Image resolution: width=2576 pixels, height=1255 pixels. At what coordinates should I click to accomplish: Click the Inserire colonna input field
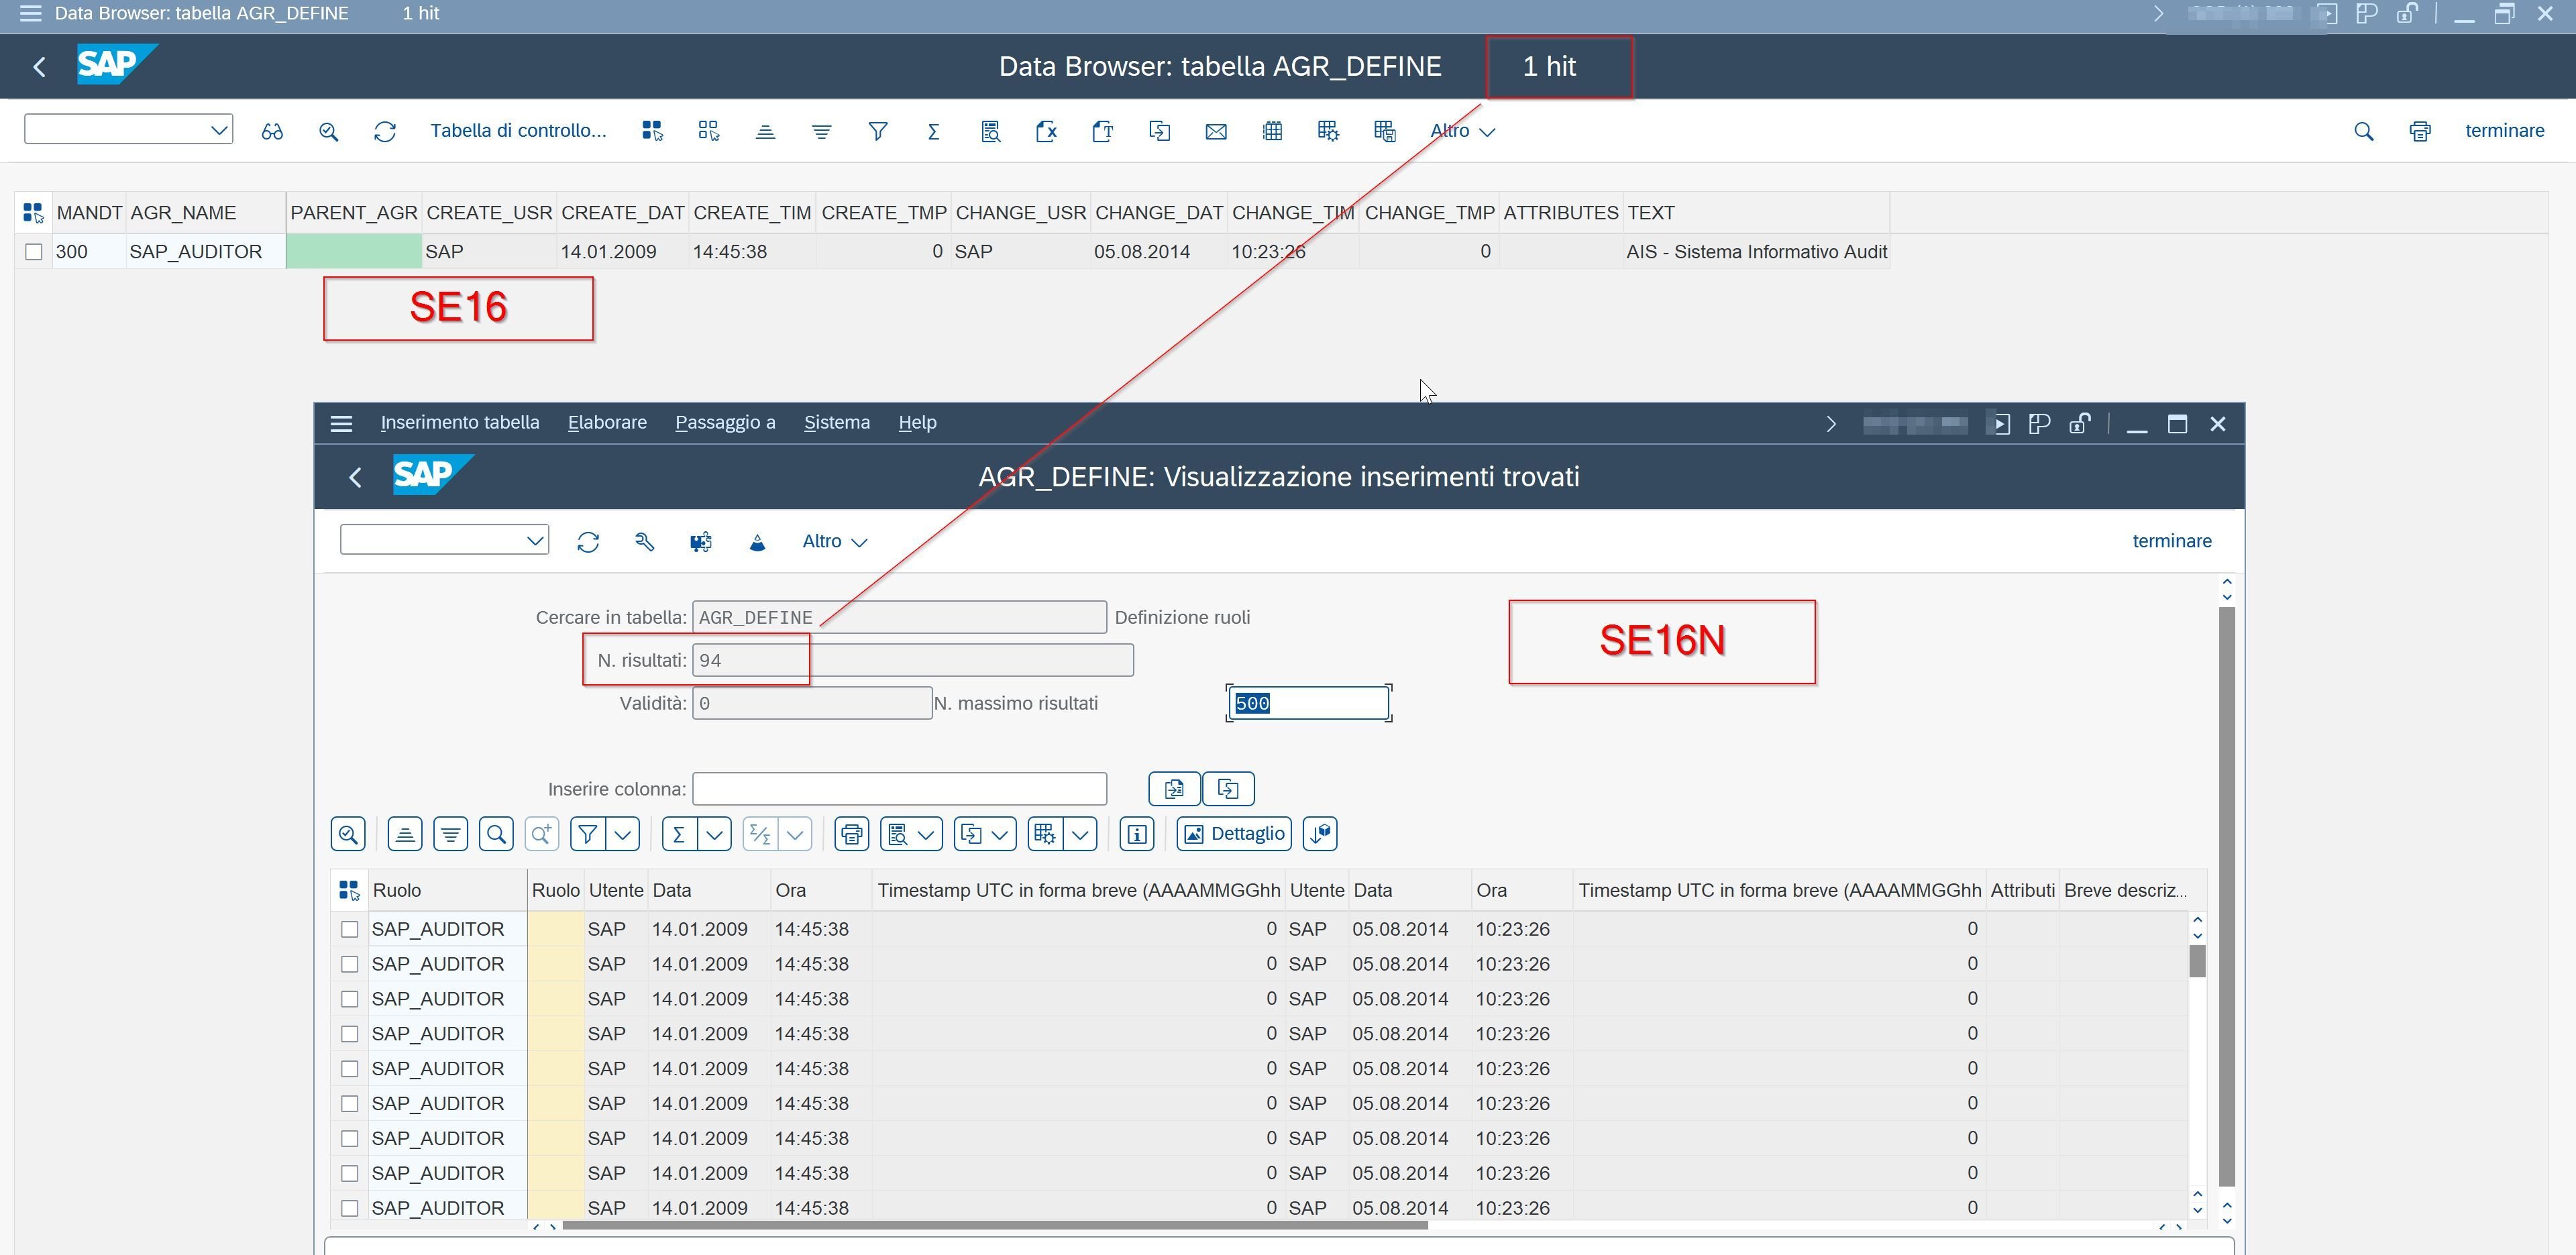pos(899,789)
